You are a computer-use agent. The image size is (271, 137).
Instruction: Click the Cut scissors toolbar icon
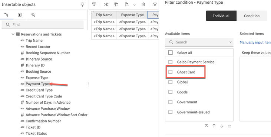point(106,4)
